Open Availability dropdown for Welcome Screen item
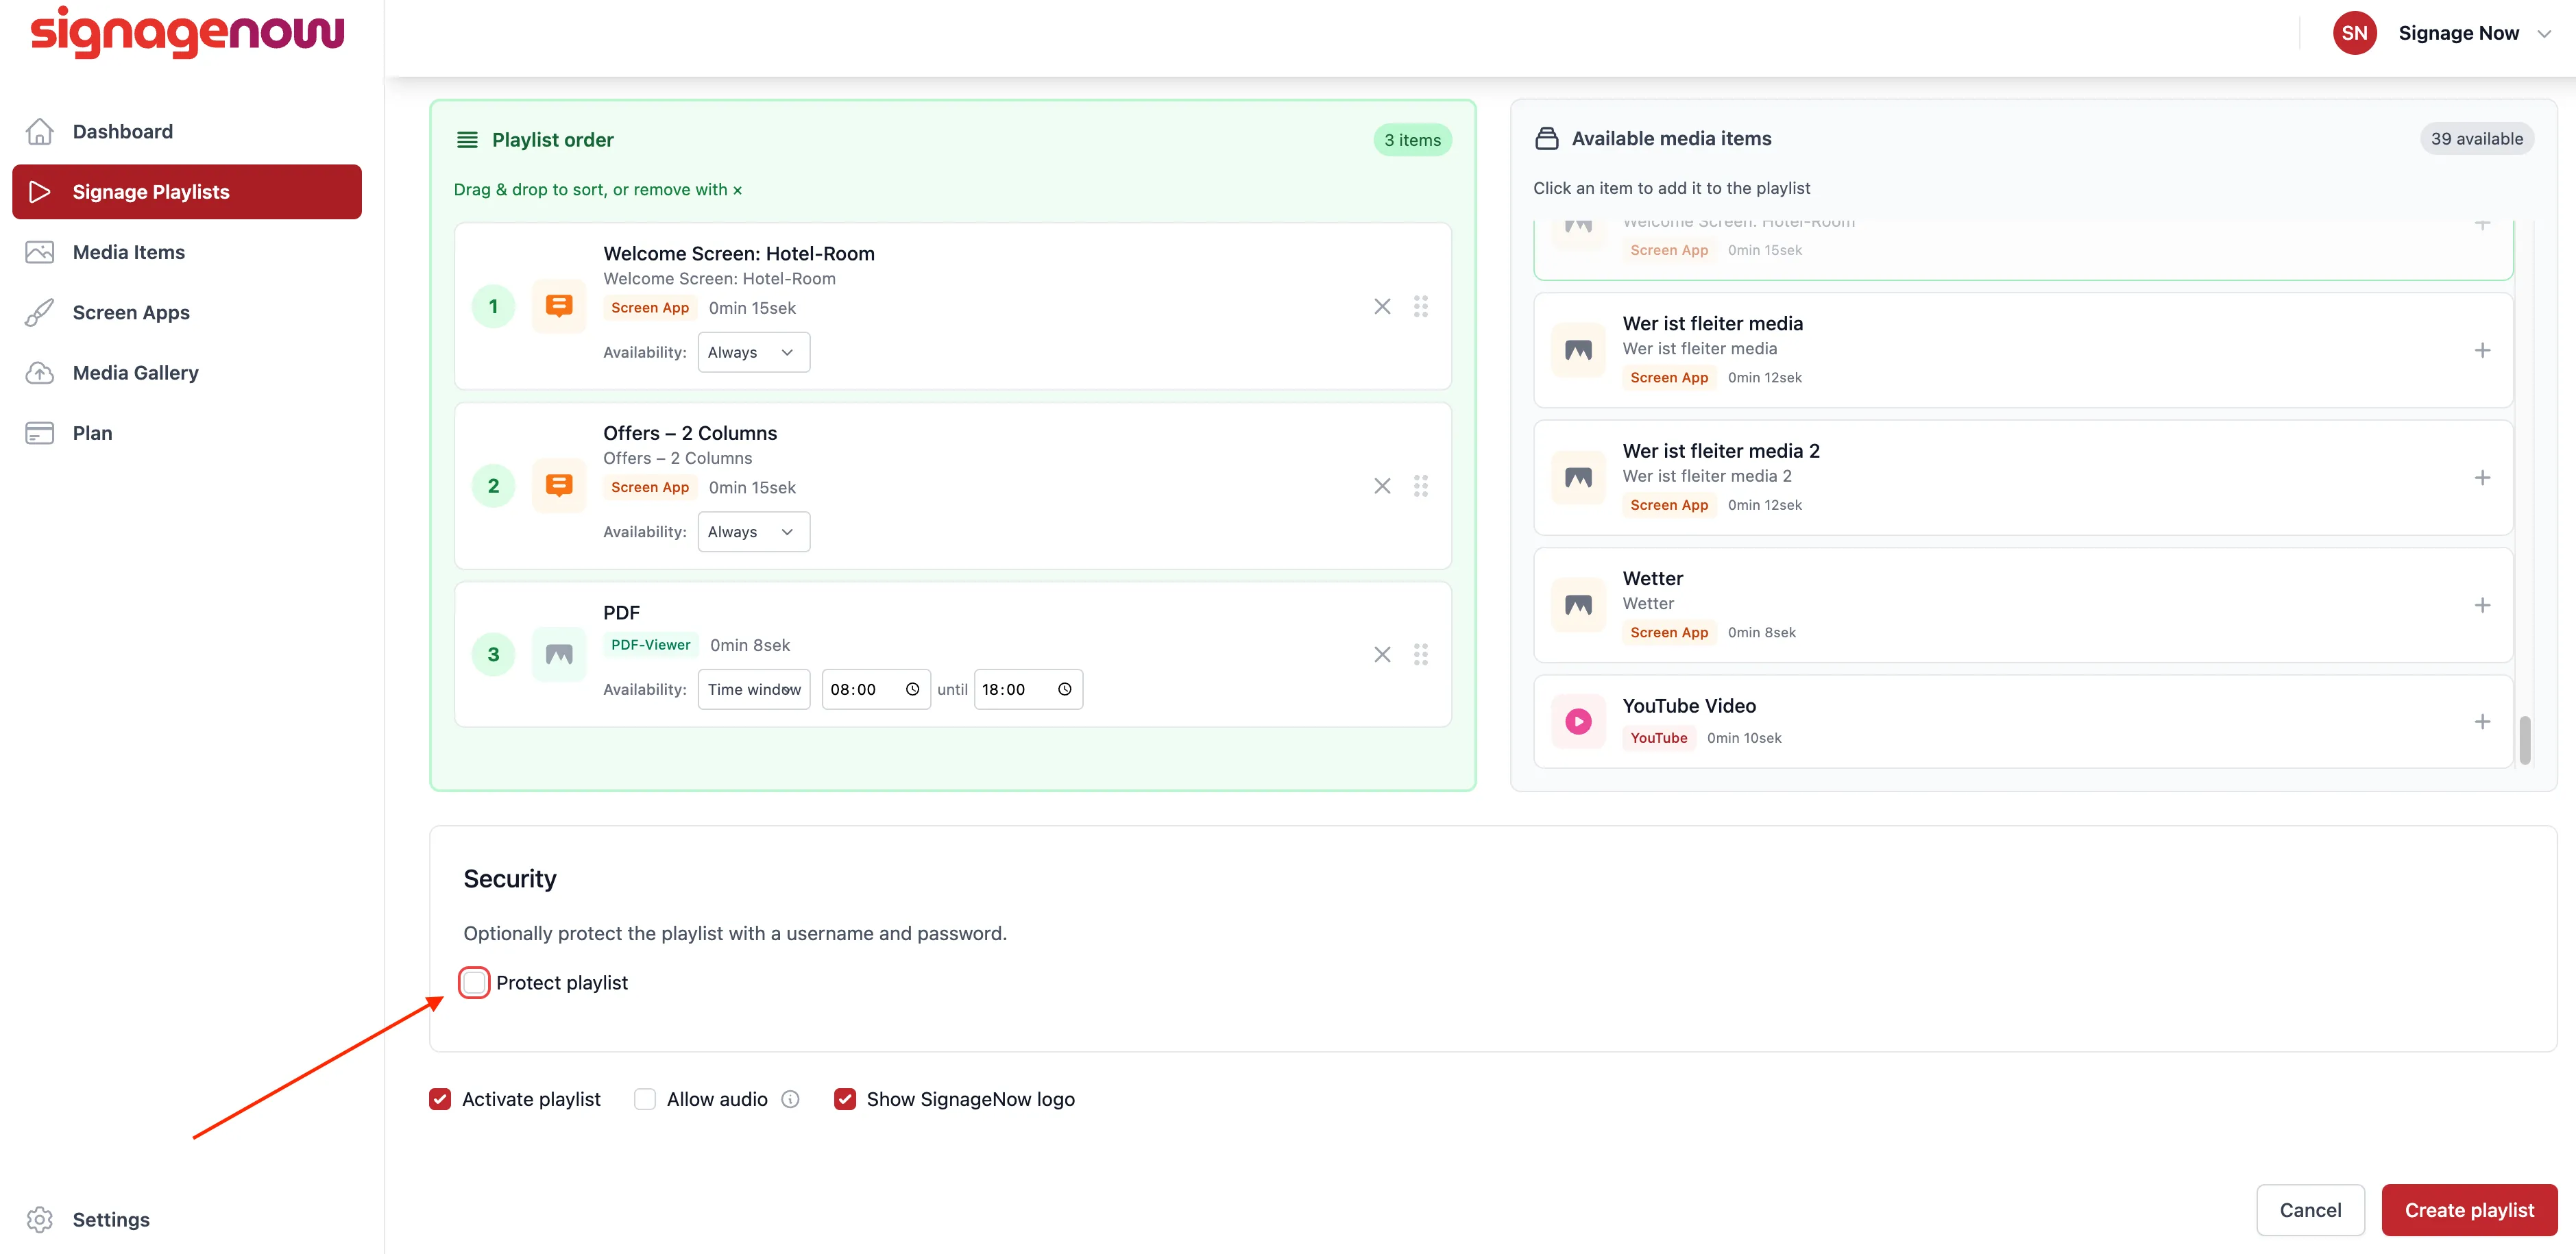The width and height of the screenshot is (2576, 1254). (x=753, y=352)
